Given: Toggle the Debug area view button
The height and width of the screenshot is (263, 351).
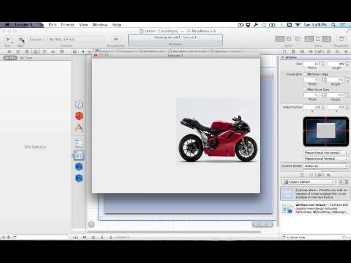Looking at the screenshot, I should pos(318,39).
